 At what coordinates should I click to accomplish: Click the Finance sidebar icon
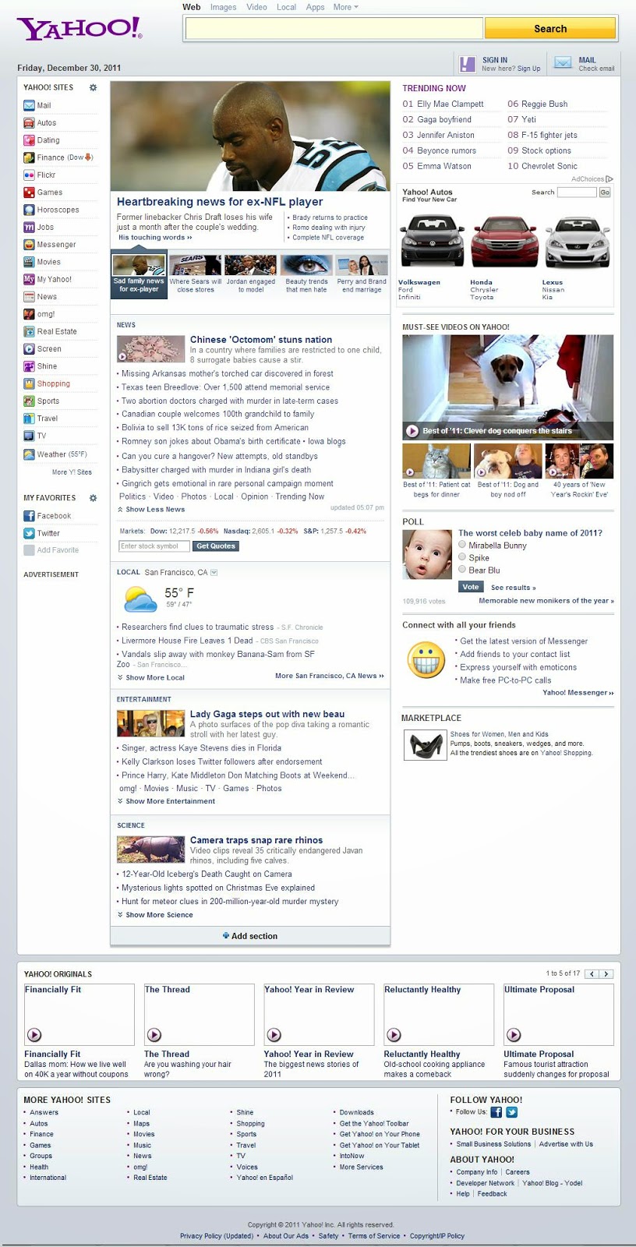point(29,157)
